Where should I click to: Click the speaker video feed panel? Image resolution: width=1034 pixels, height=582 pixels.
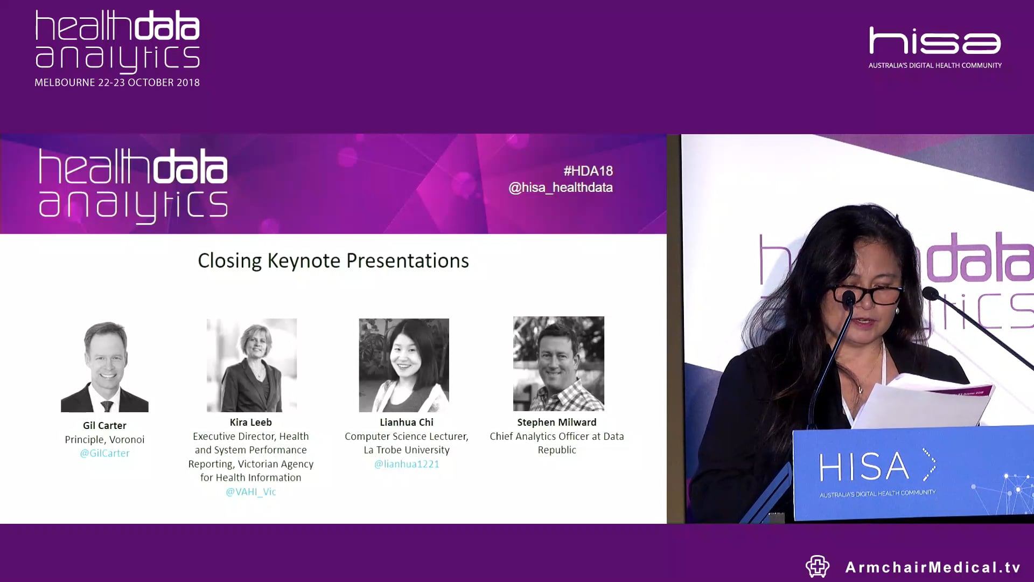(857, 329)
